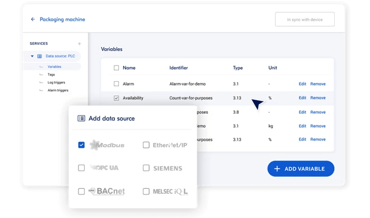Click the EtherNet/IP logo

(x=170, y=145)
